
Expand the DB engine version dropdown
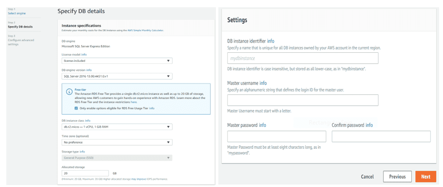tap(117, 76)
